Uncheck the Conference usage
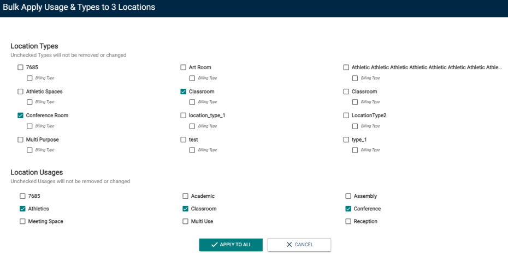Screen dimensions: 508x255 (x=348, y=209)
